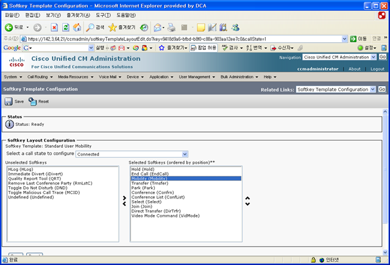Click the security lock icon in status bar

pyautogui.click(x=313, y=260)
